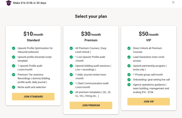The image size is (182, 118).
Task: Click the 'Make $1k-$10k in 30 days' title
Action: [30, 3]
